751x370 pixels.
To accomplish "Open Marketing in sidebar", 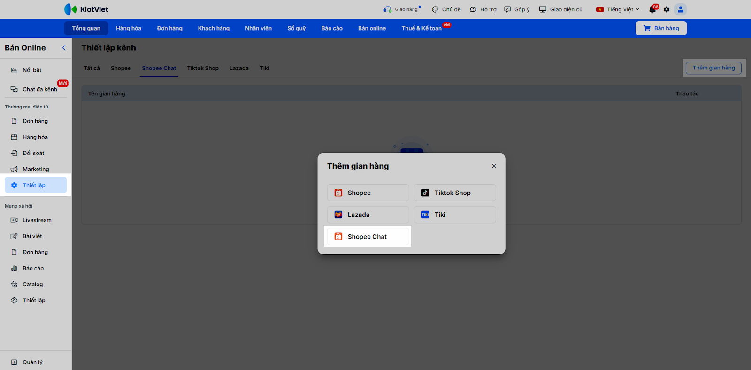I will click(36, 169).
